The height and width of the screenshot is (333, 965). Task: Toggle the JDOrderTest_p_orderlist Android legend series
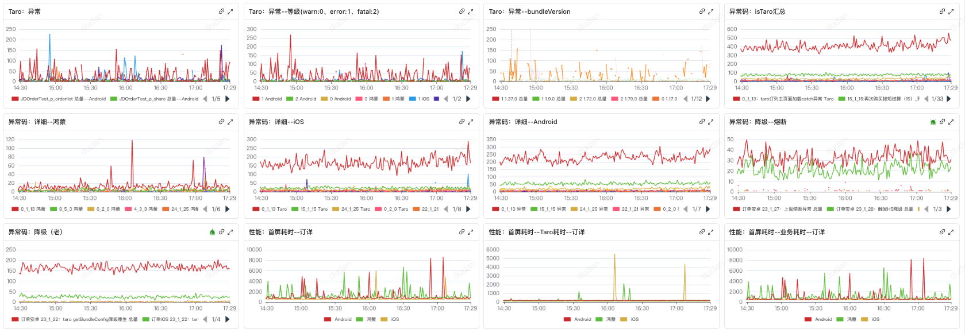click(63, 99)
